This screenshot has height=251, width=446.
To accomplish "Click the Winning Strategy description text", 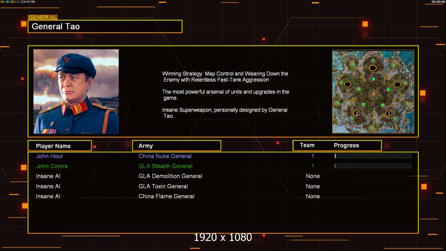I will (x=225, y=77).
